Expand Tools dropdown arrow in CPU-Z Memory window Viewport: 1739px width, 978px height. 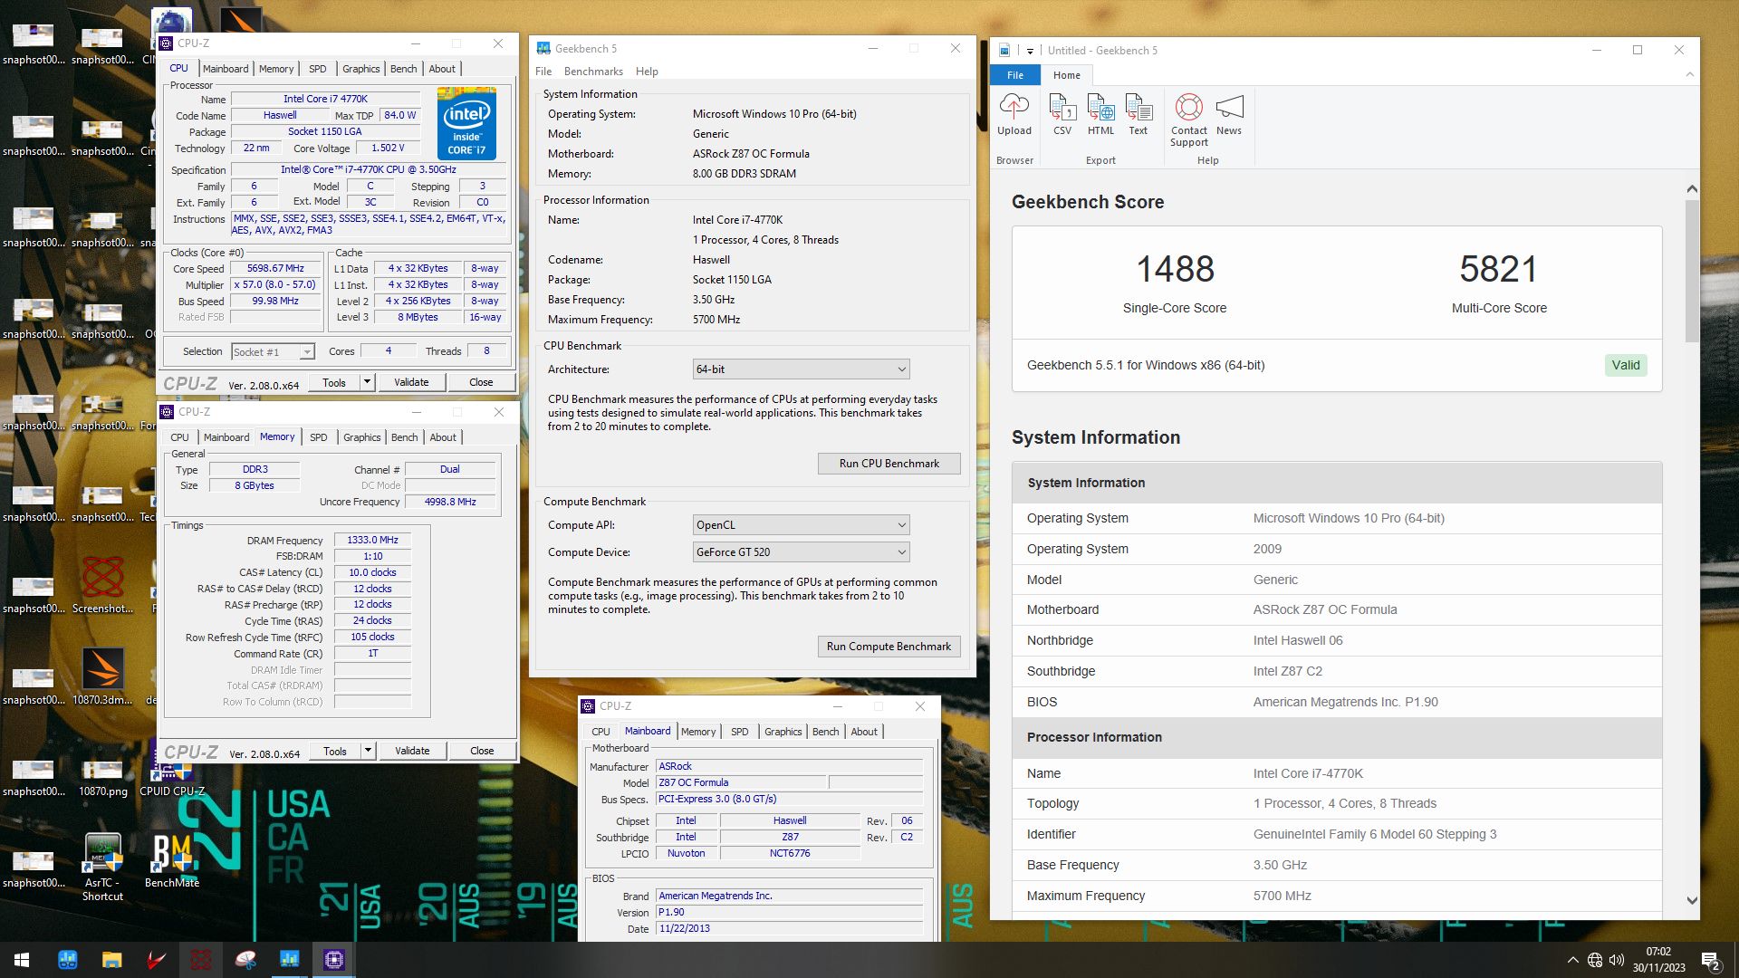click(368, 751)
